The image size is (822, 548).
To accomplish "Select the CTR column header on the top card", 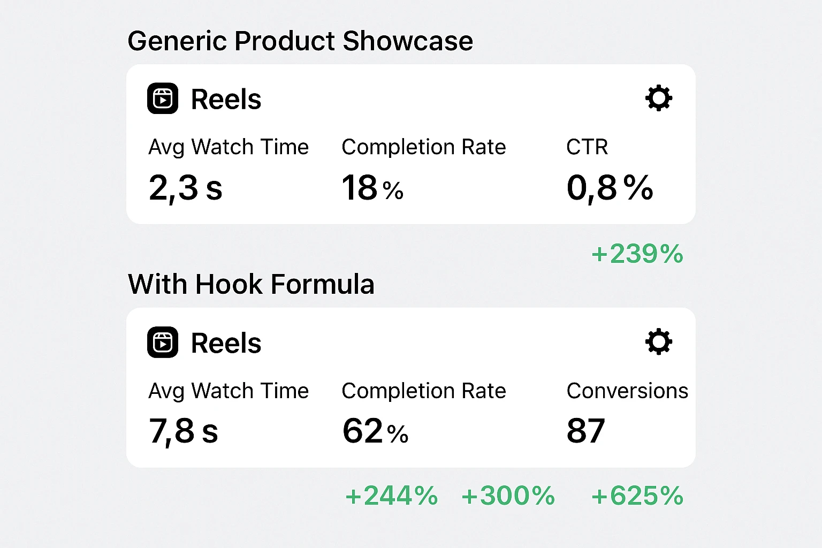I will tap(587, 147).
